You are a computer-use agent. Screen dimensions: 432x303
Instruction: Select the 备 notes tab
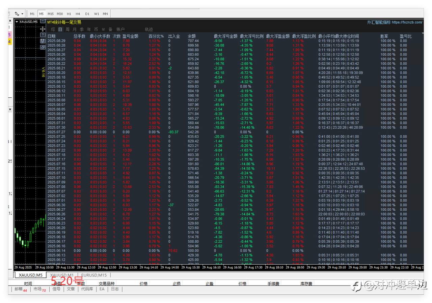tap(110, 29)
